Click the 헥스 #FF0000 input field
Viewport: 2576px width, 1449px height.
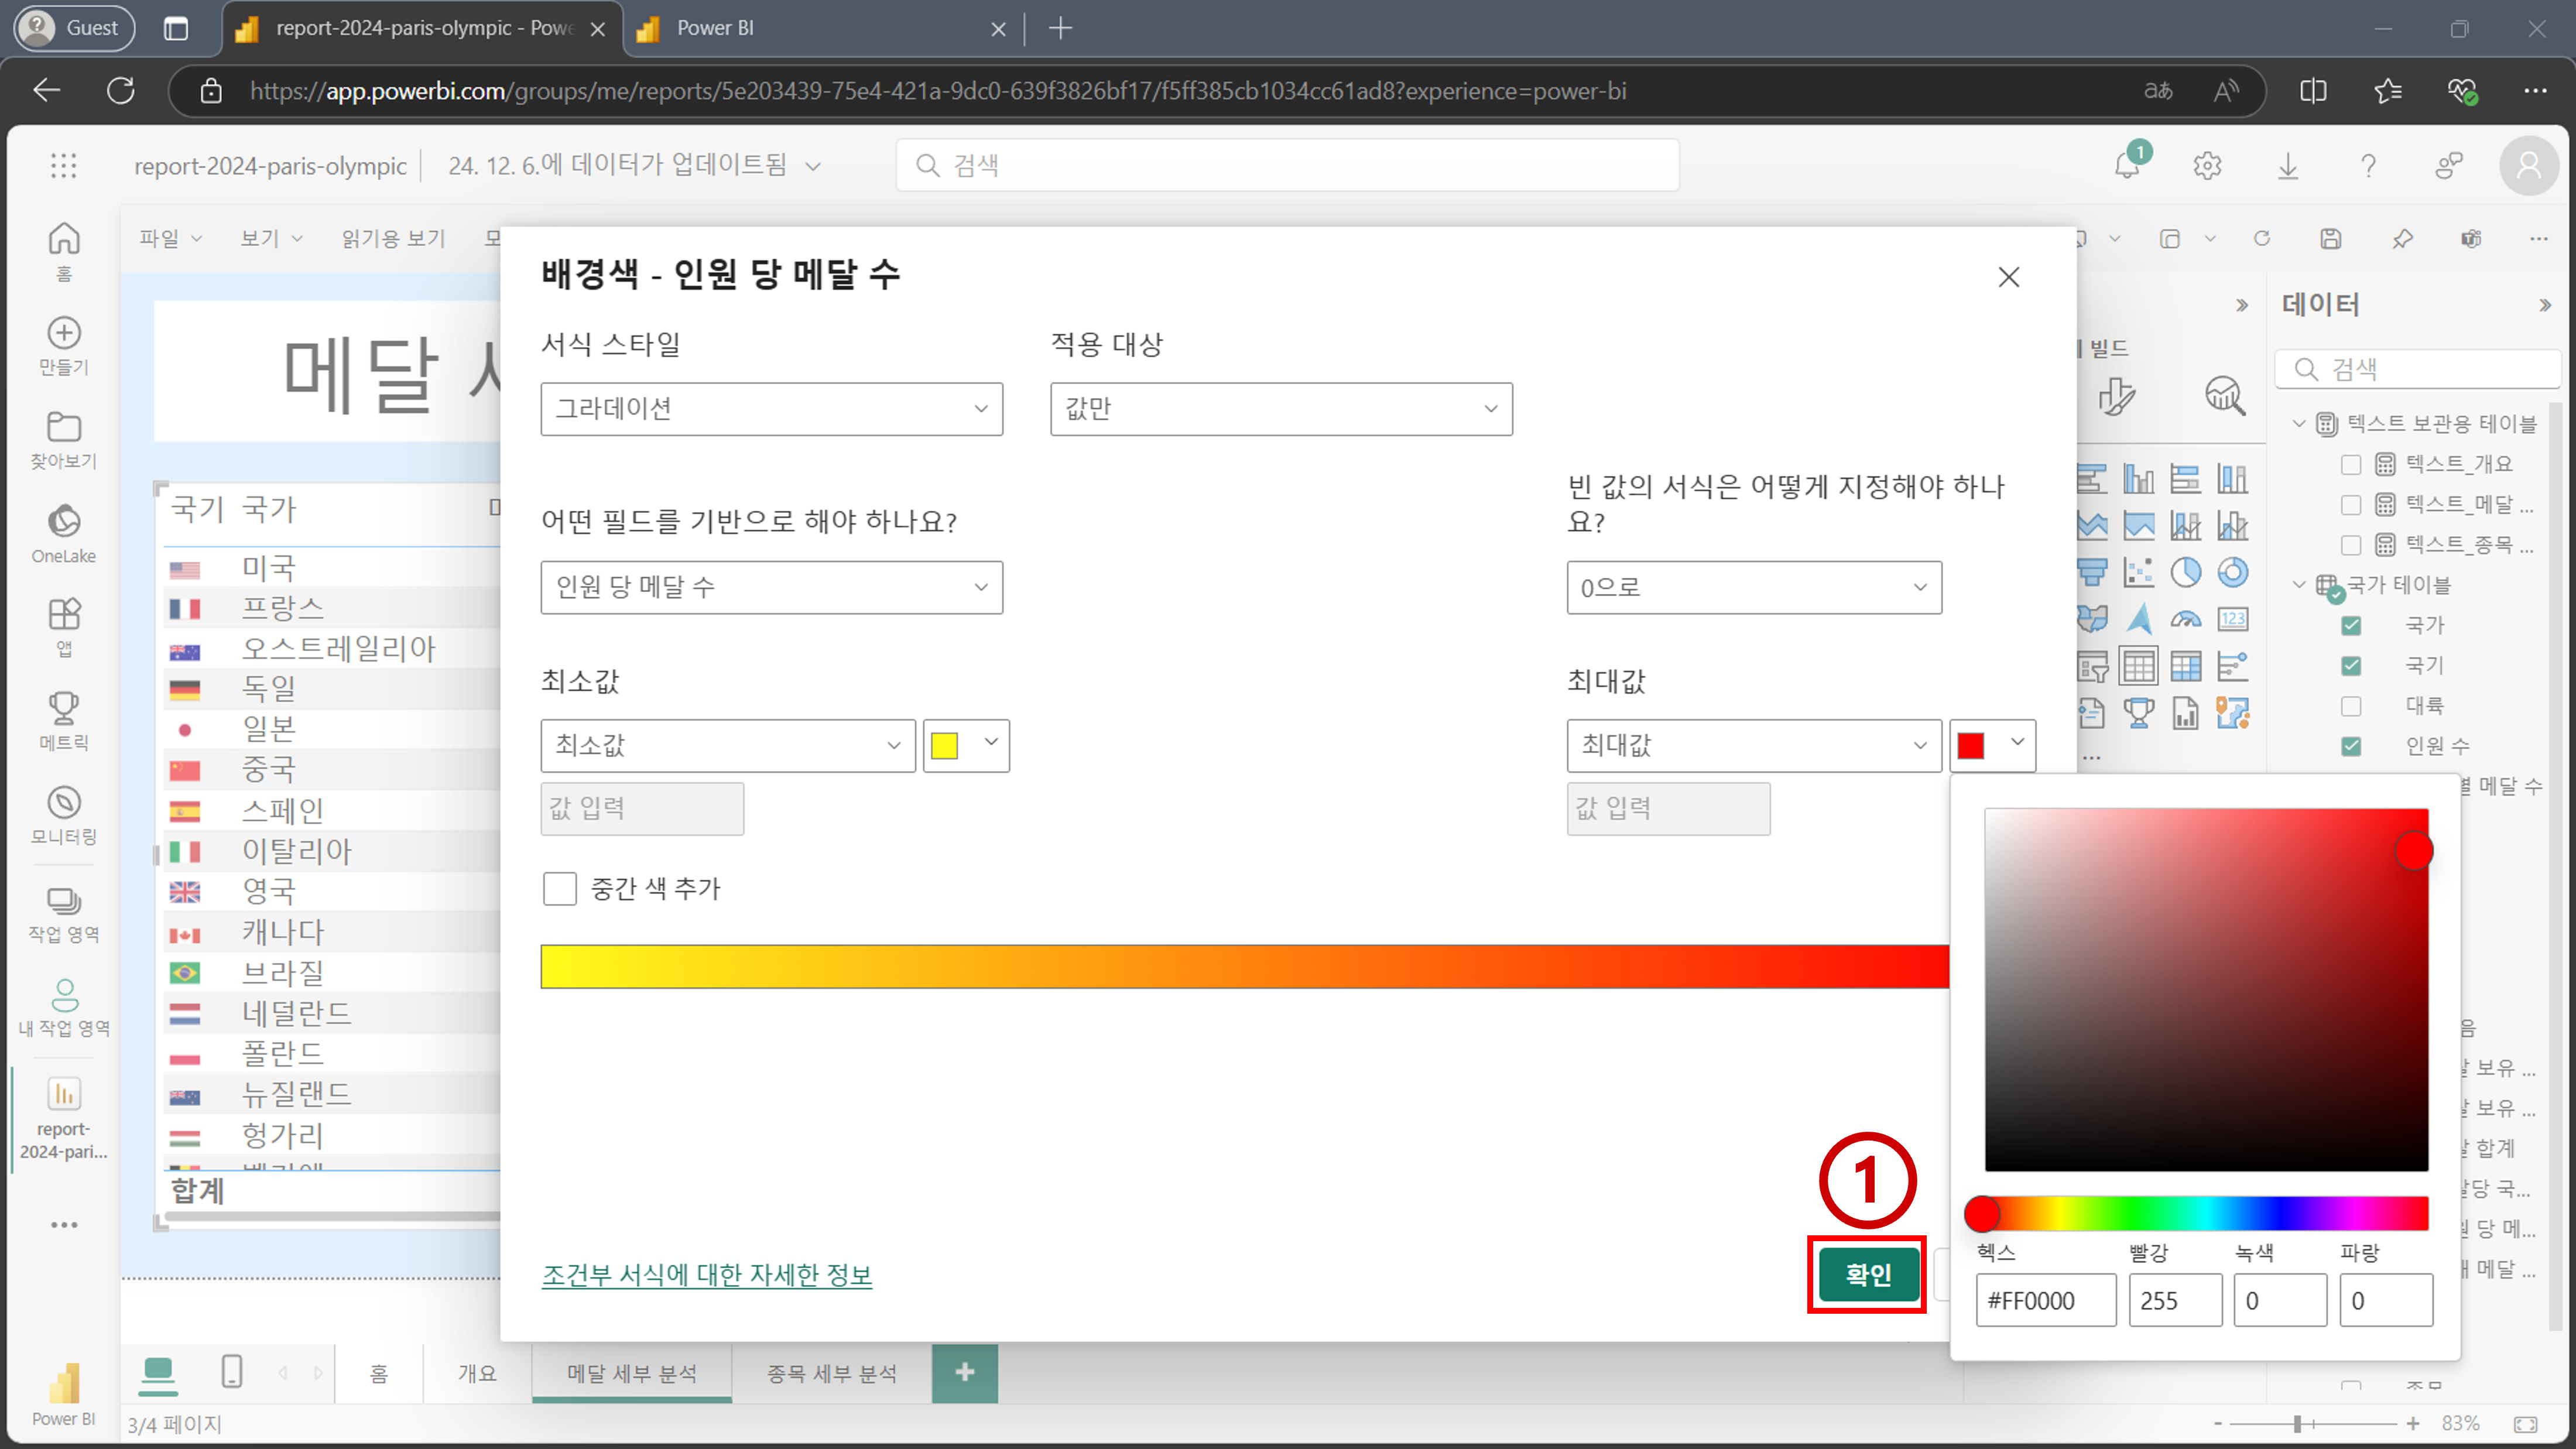[x=2046, y=1300]
